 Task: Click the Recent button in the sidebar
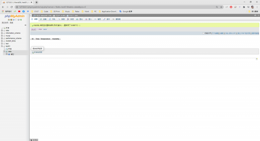click(x=5, y=23)
